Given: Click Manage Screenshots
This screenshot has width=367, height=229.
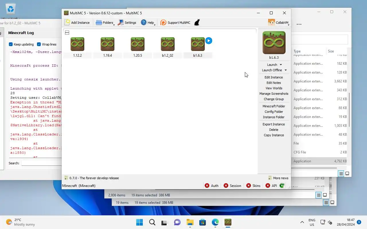Looking at the screenshot, I should coord(274,94).
